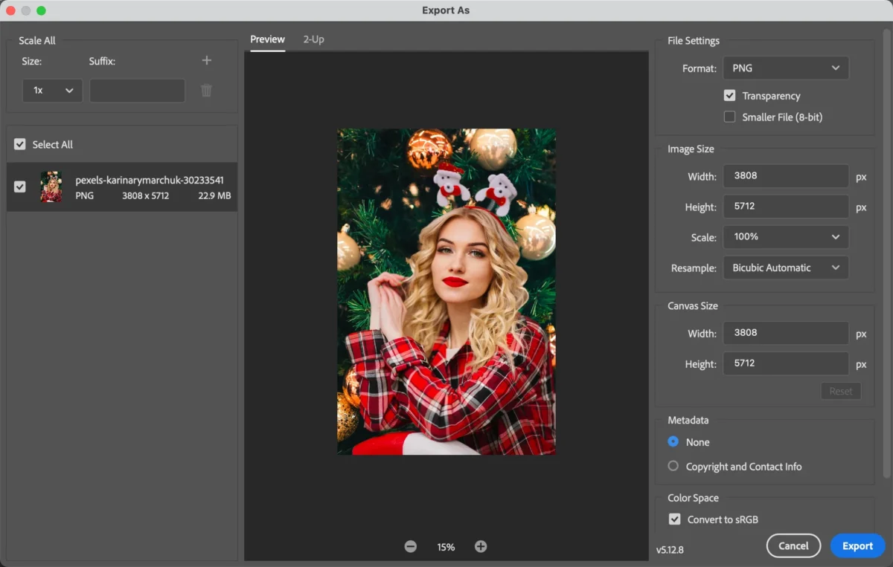Disable the Transparency checkbox
893x567 pixels.
[x=730, y=95]
